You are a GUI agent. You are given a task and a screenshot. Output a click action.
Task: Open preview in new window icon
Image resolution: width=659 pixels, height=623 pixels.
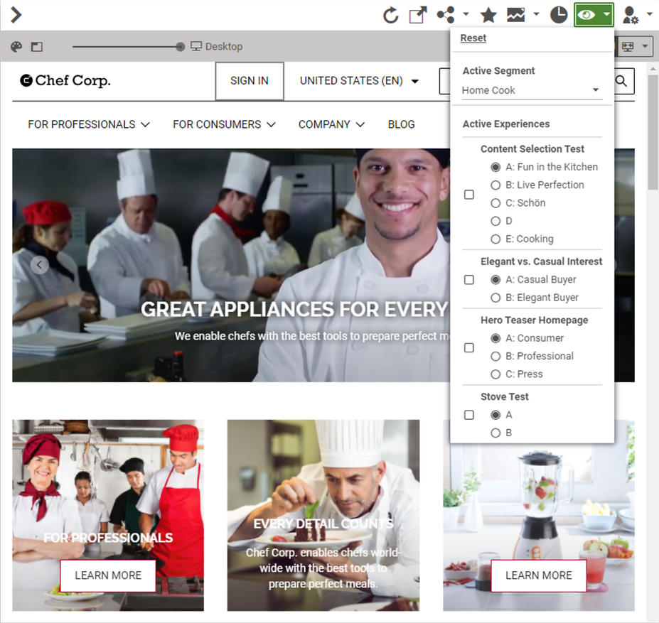418,15
